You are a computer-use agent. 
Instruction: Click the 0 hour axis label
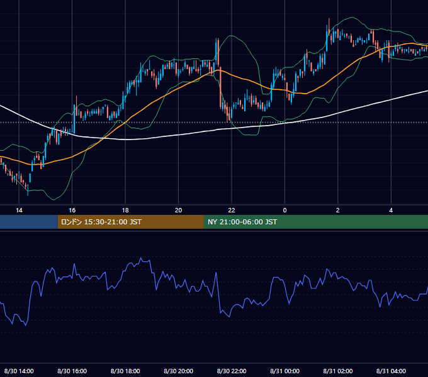[284, 210]
